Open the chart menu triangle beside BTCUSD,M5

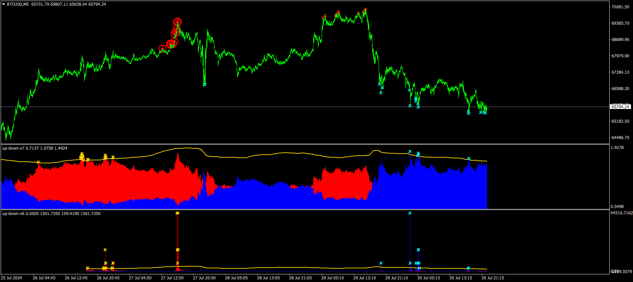click(x=4, y=4)
